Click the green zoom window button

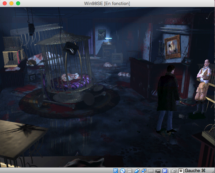pyautogui.click(x=18, y=3)
